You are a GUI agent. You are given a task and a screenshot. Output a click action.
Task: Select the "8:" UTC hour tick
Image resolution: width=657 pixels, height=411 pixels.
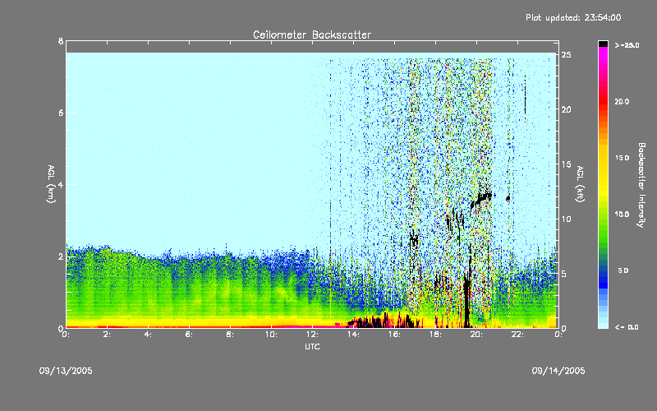[x=231, y=335]
